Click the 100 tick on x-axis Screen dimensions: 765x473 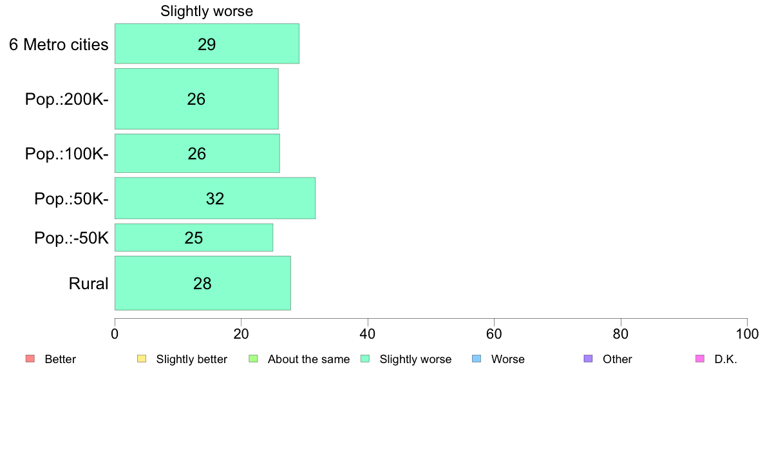click(747, 334)
